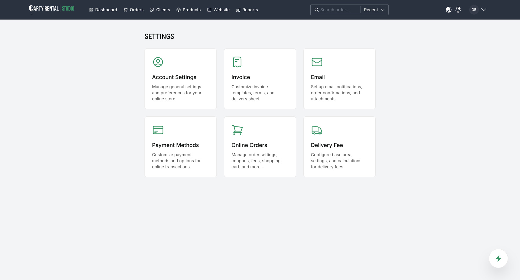
Task: Click the Email envelope icon
Action: [x=317, y=62]
